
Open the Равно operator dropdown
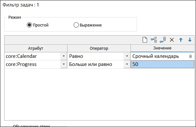click(127, 56)
